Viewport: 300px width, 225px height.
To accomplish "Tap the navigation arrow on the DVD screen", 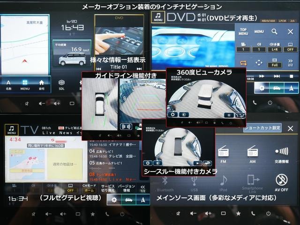I will click(x=291, y=88).
